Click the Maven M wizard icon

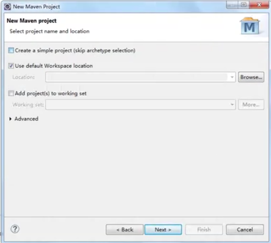click(x=250, y=26)
